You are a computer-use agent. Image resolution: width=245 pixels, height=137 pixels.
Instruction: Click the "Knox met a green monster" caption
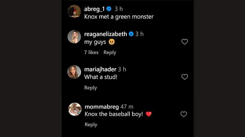[x=119, y=17]
